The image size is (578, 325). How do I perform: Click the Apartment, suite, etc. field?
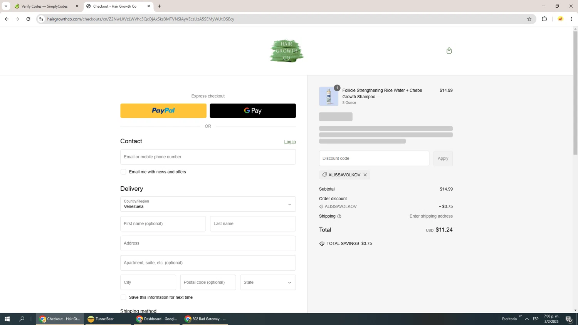point(208,263)
